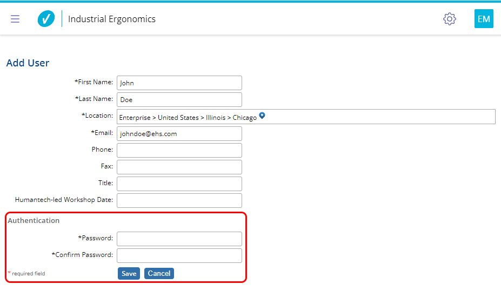Click into the Confirm Password field
The image size is (501, 291).
pyautogui.click(x=179, y=255)
